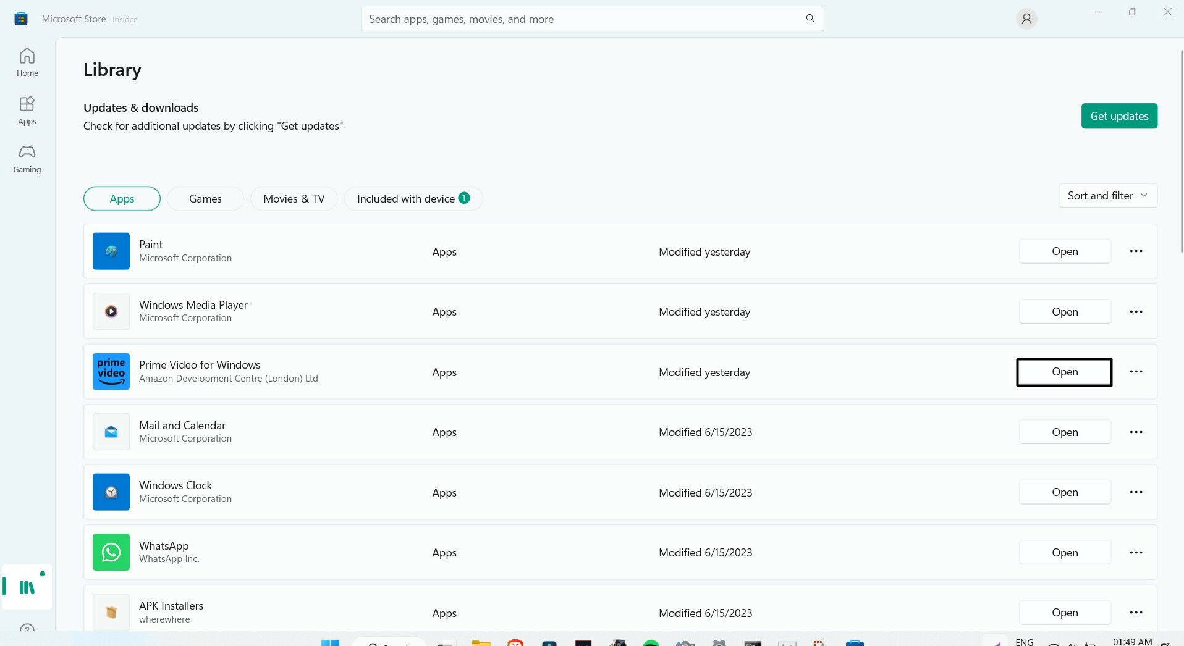Expand the Sort and filter dropdown
1184x646 pixels.
[1108, 196]
